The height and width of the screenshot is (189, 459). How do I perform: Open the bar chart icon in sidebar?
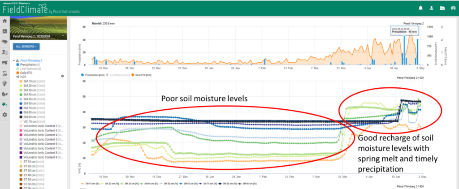pyautogui.click(x=4, y=31)
